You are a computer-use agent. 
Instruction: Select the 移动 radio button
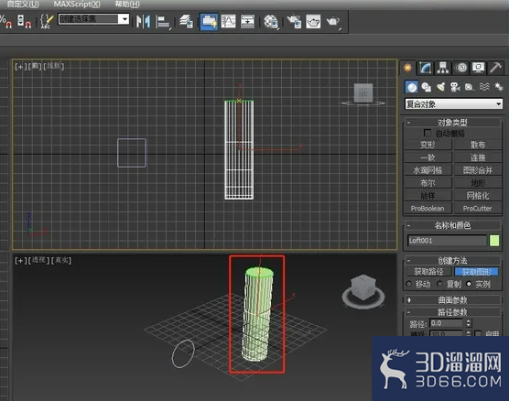408,284
